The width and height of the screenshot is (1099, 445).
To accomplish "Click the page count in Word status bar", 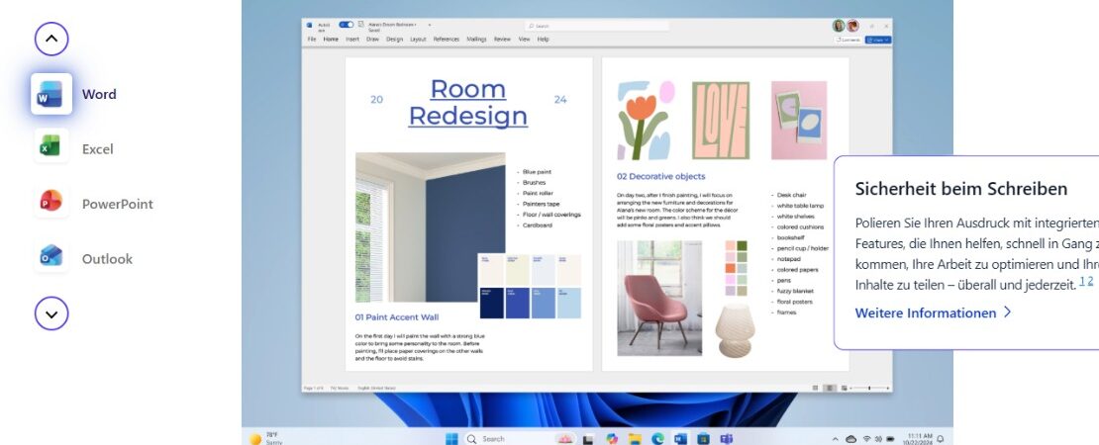I will tap(313, 388).
